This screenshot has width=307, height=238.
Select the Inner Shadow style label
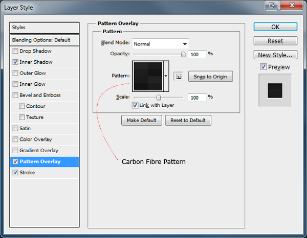[36, 62]
